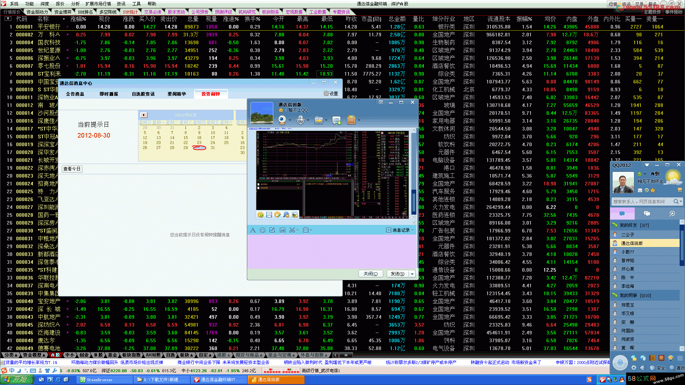Expand voice call options arrow
Screen dimensions: 685x385
coord(308,120)
